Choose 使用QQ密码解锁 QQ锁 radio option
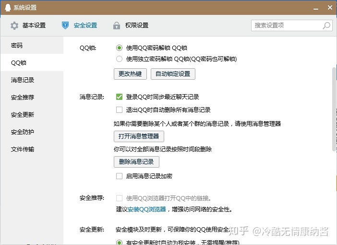 coord(119,48)
